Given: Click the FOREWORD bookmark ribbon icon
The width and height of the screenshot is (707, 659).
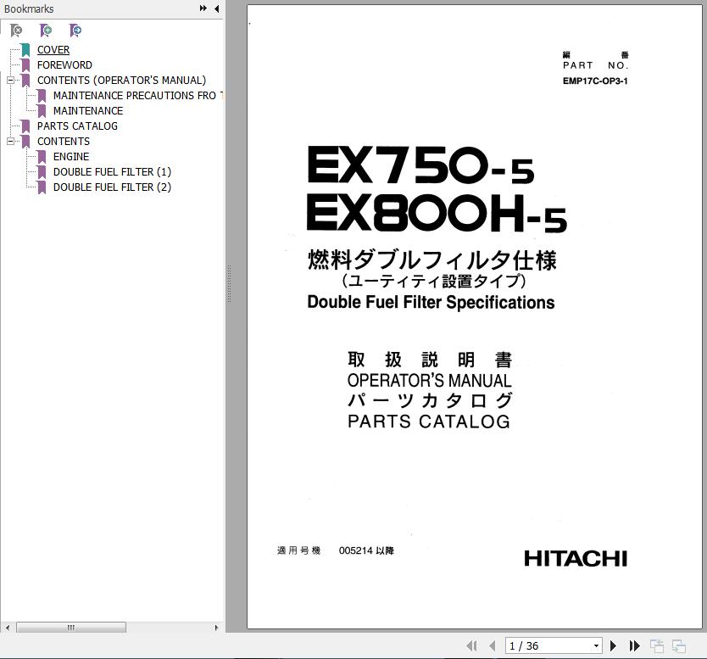Looking at the screenshot, I should pos(25,65).
